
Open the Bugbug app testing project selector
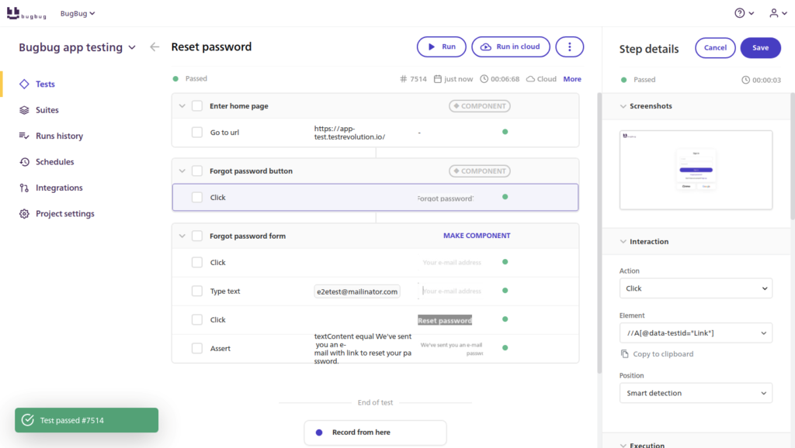click(78, 47)
